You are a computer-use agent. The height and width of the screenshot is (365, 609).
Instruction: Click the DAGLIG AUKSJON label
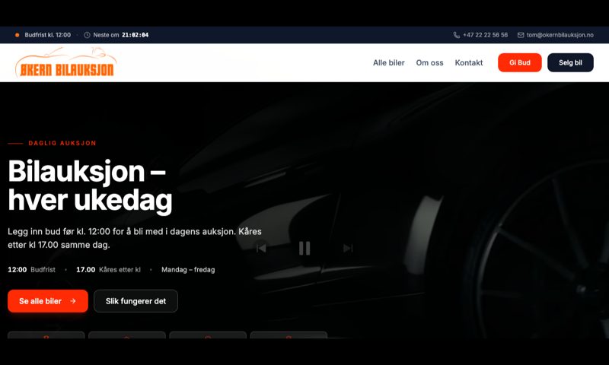(x=62, y=143)
